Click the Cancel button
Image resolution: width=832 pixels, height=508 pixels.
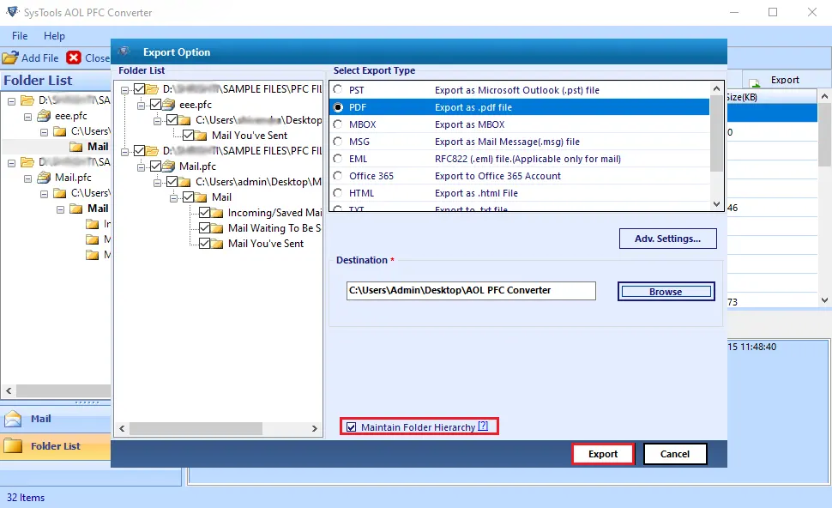(675, 454)
